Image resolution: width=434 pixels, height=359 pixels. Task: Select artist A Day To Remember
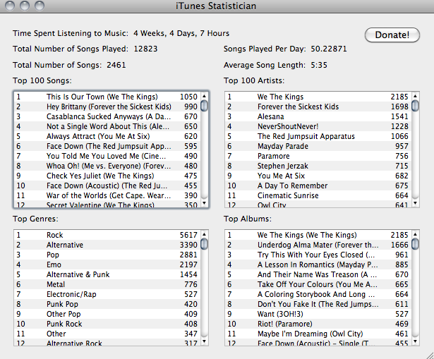(x=318, y=186)
